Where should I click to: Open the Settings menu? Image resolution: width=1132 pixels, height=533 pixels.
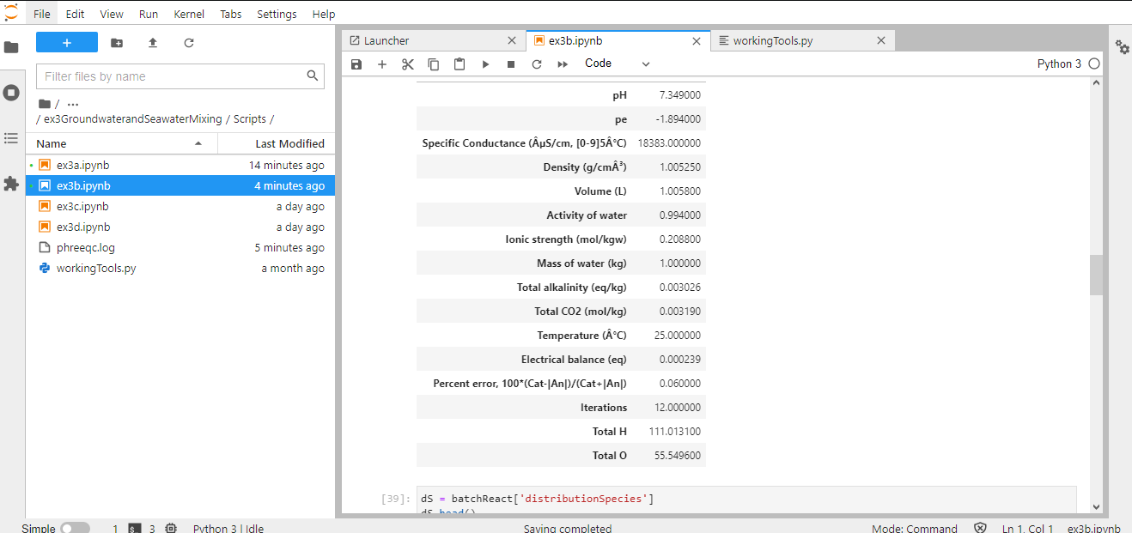point(277,14)
